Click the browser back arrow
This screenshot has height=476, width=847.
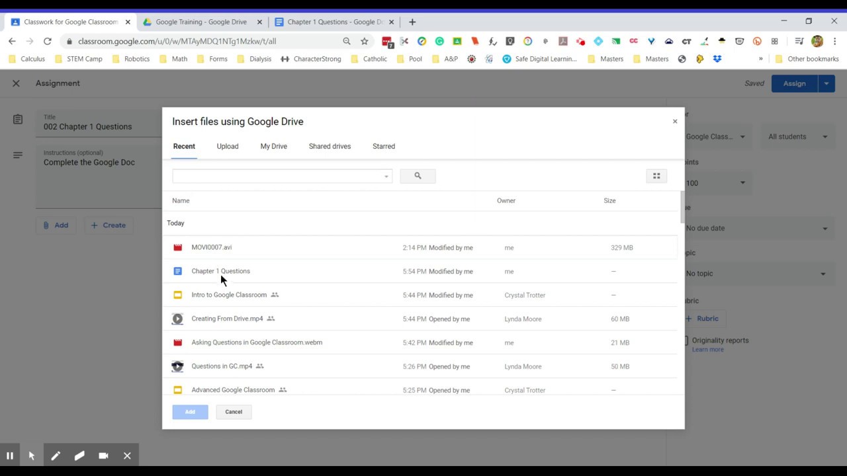click(x=12, y=41)
